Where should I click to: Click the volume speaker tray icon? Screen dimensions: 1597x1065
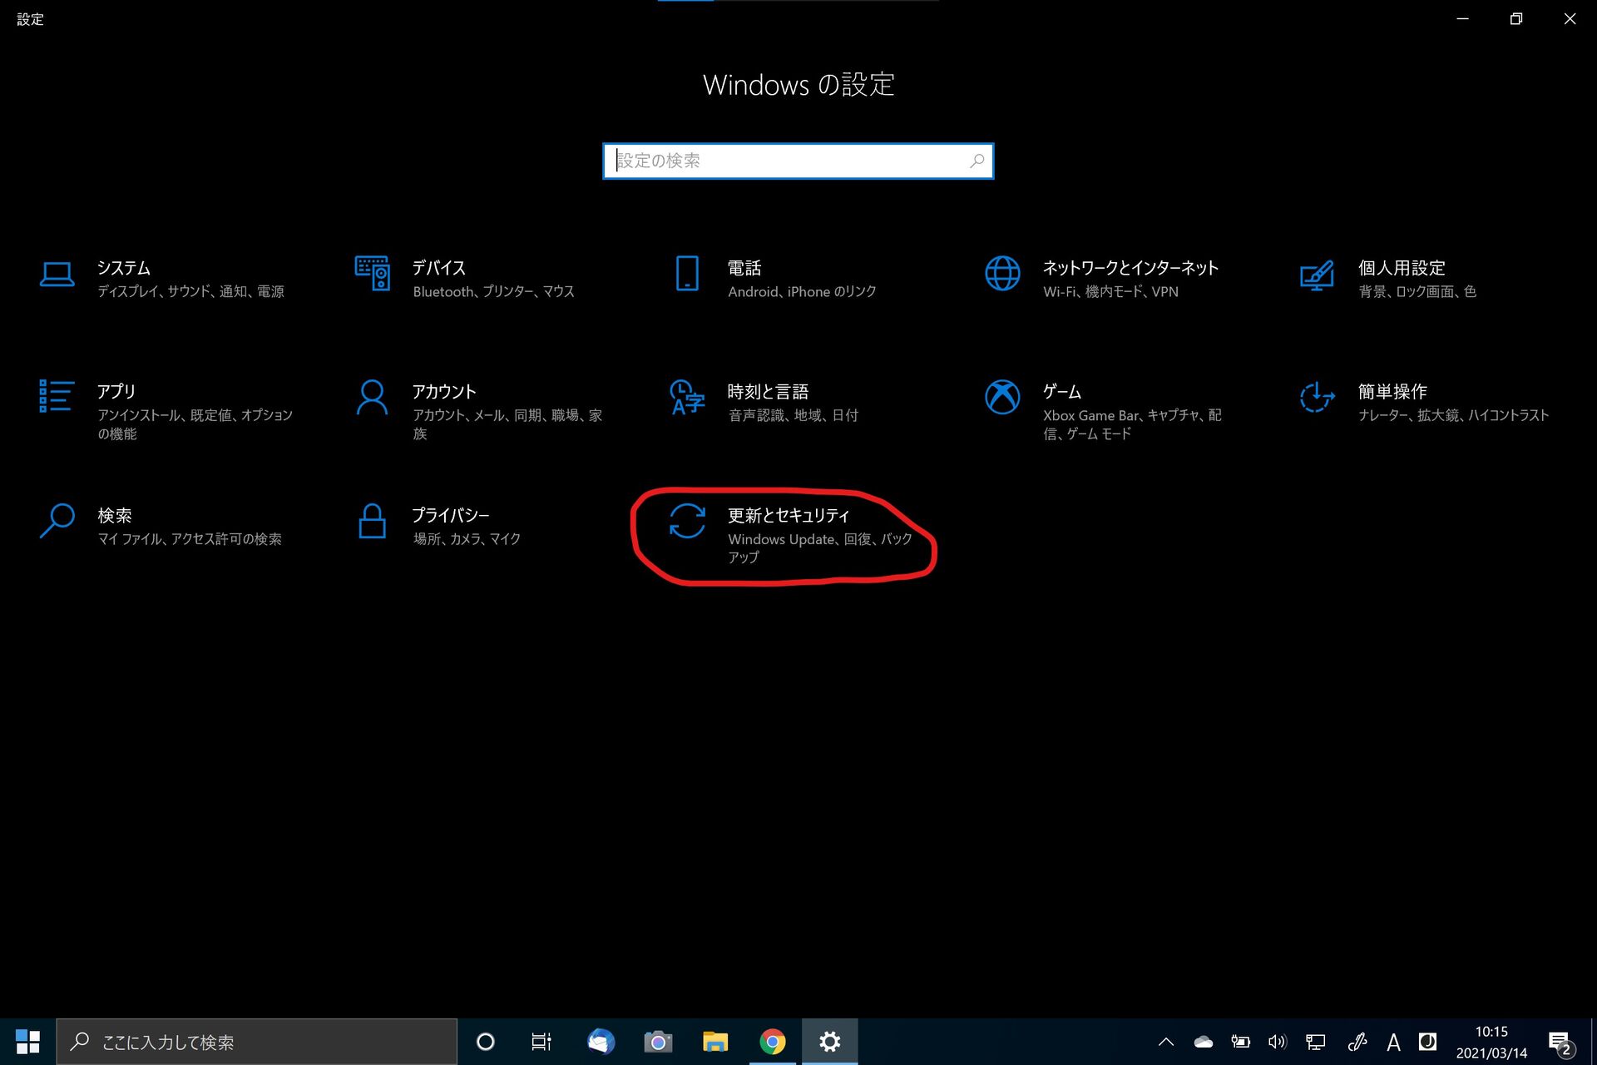pyautogui.click(x=1277, y=1042)
